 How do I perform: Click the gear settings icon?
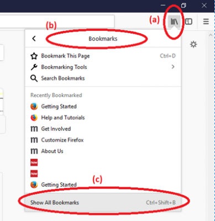pyautogui.click(x=193, y=44)
